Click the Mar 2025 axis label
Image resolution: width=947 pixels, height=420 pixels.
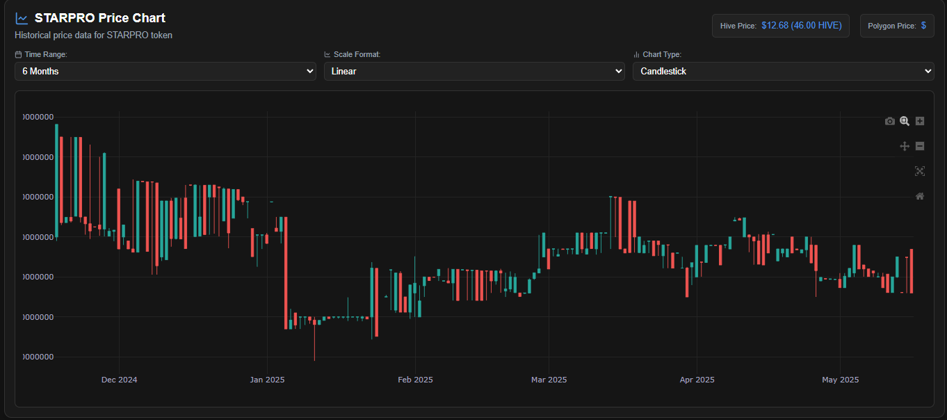point(549,380)
